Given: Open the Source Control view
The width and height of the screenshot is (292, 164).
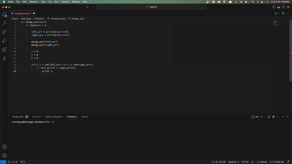Looking at the screenshot, I should point(4,32).
